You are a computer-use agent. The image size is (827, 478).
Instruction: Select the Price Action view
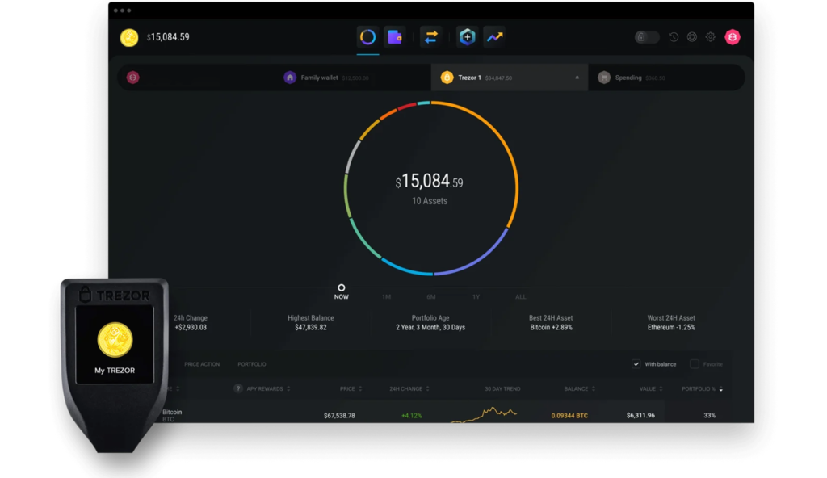(x=202, y=364)
